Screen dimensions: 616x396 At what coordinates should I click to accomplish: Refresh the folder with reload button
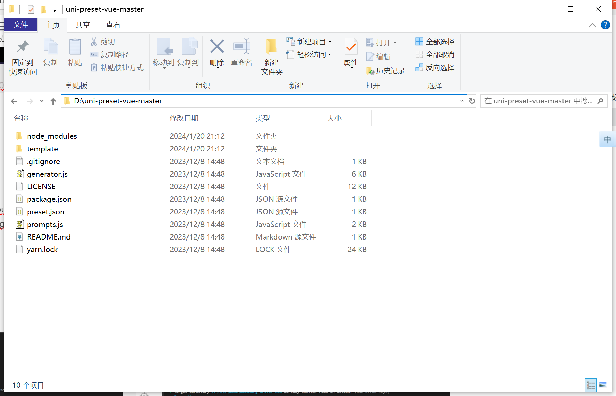(472, 101)
